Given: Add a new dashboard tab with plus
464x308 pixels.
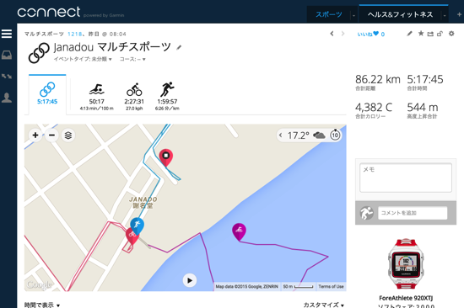Looking at the screenshot, I should click(x=459, y=14).
